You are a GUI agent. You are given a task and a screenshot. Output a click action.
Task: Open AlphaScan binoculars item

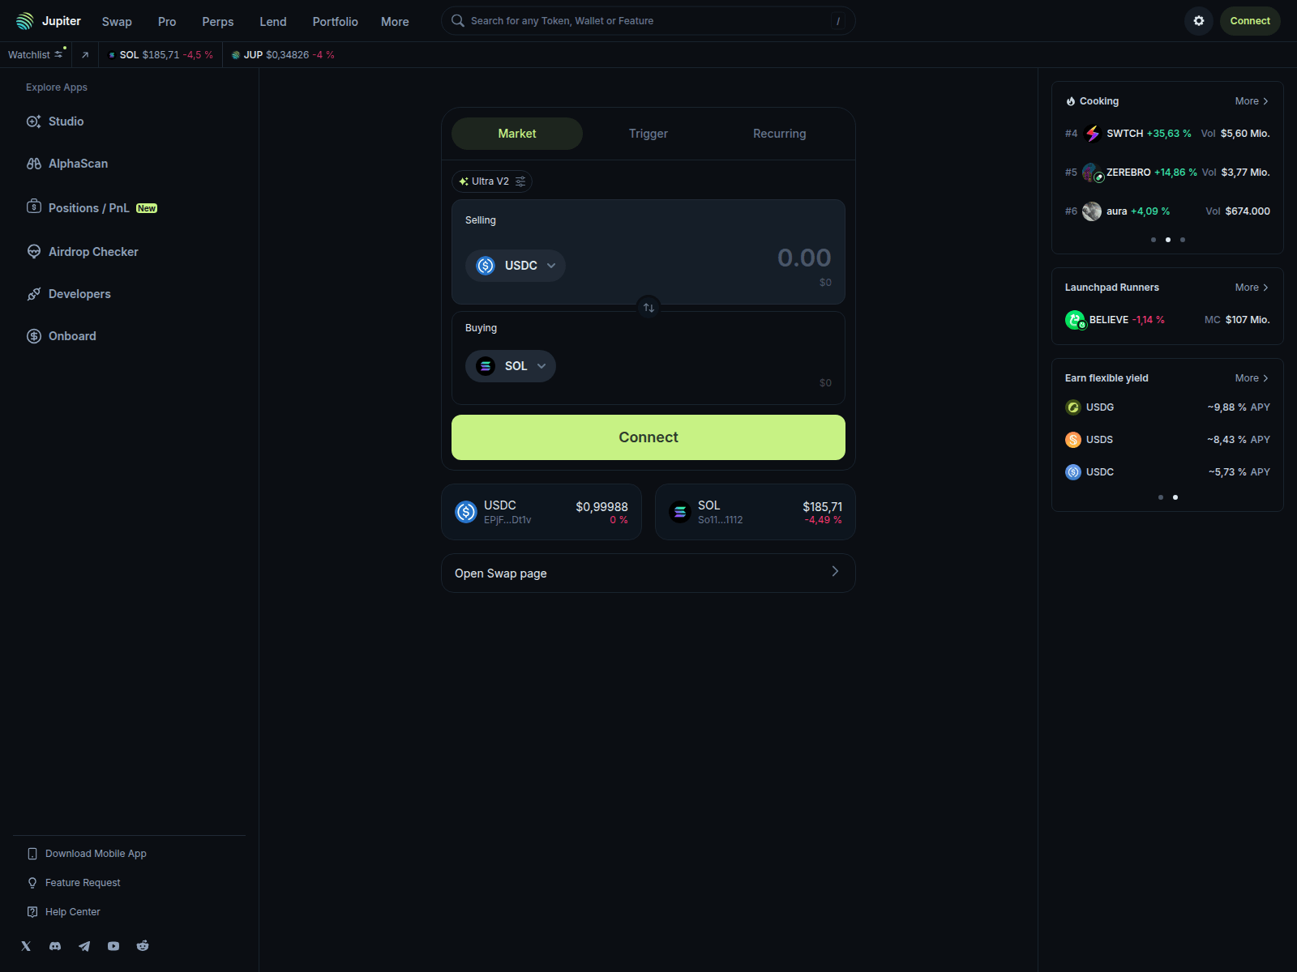point(67,164)
